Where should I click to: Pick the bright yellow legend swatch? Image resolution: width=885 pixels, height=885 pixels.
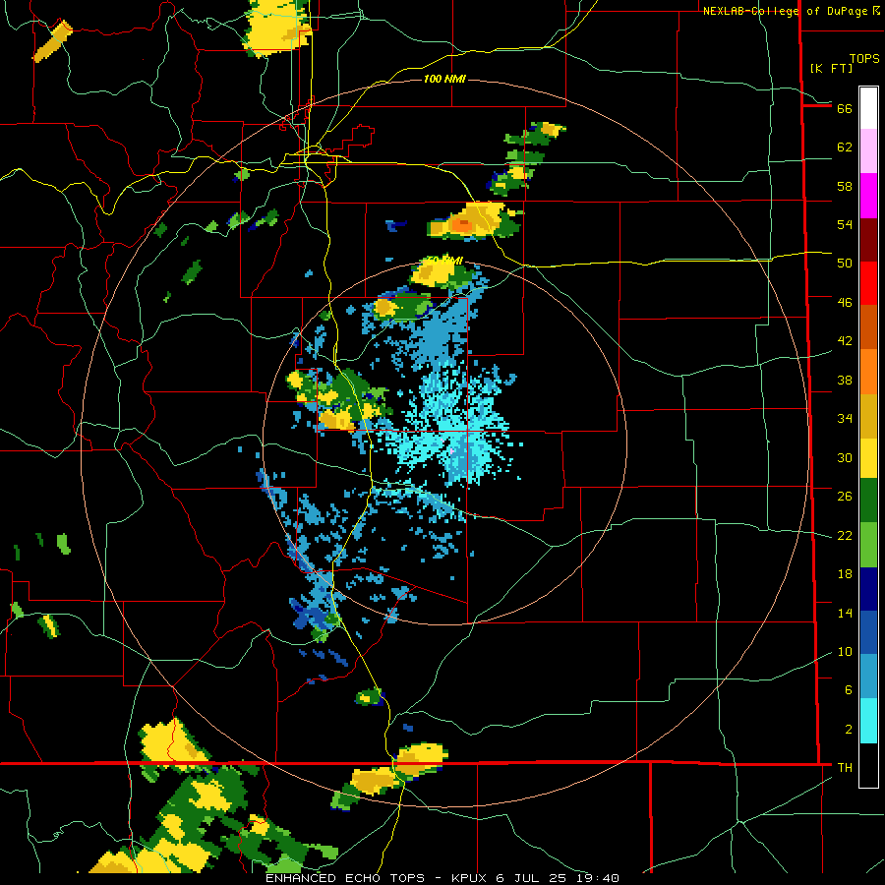pyautogui.click(x=868, y=457)
